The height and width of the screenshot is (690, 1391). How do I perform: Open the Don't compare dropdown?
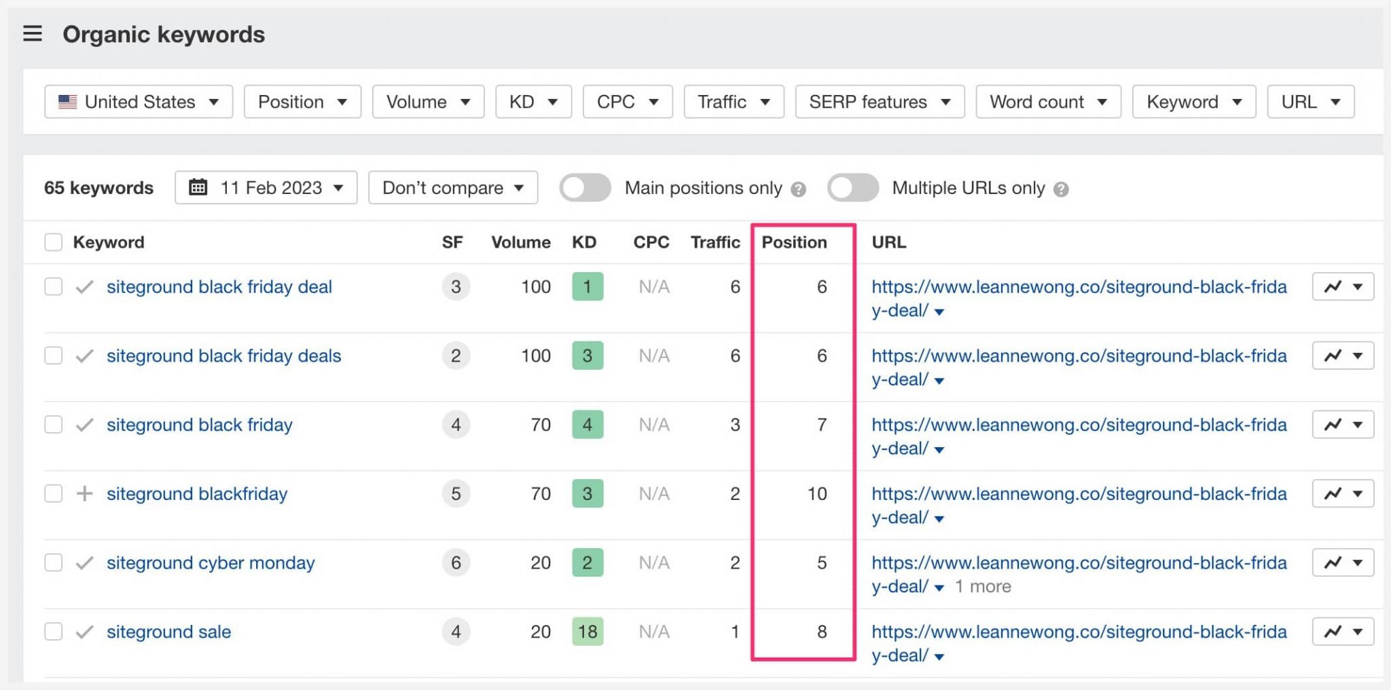(x=452, y=187)
